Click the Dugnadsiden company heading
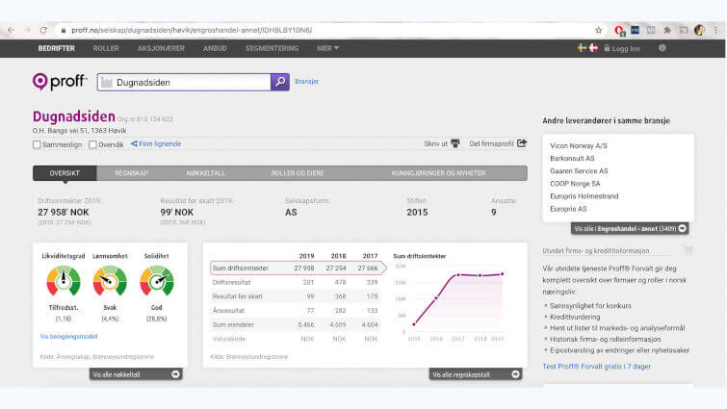Viewport: 727px width, 409px height. (x=74, y=116)
